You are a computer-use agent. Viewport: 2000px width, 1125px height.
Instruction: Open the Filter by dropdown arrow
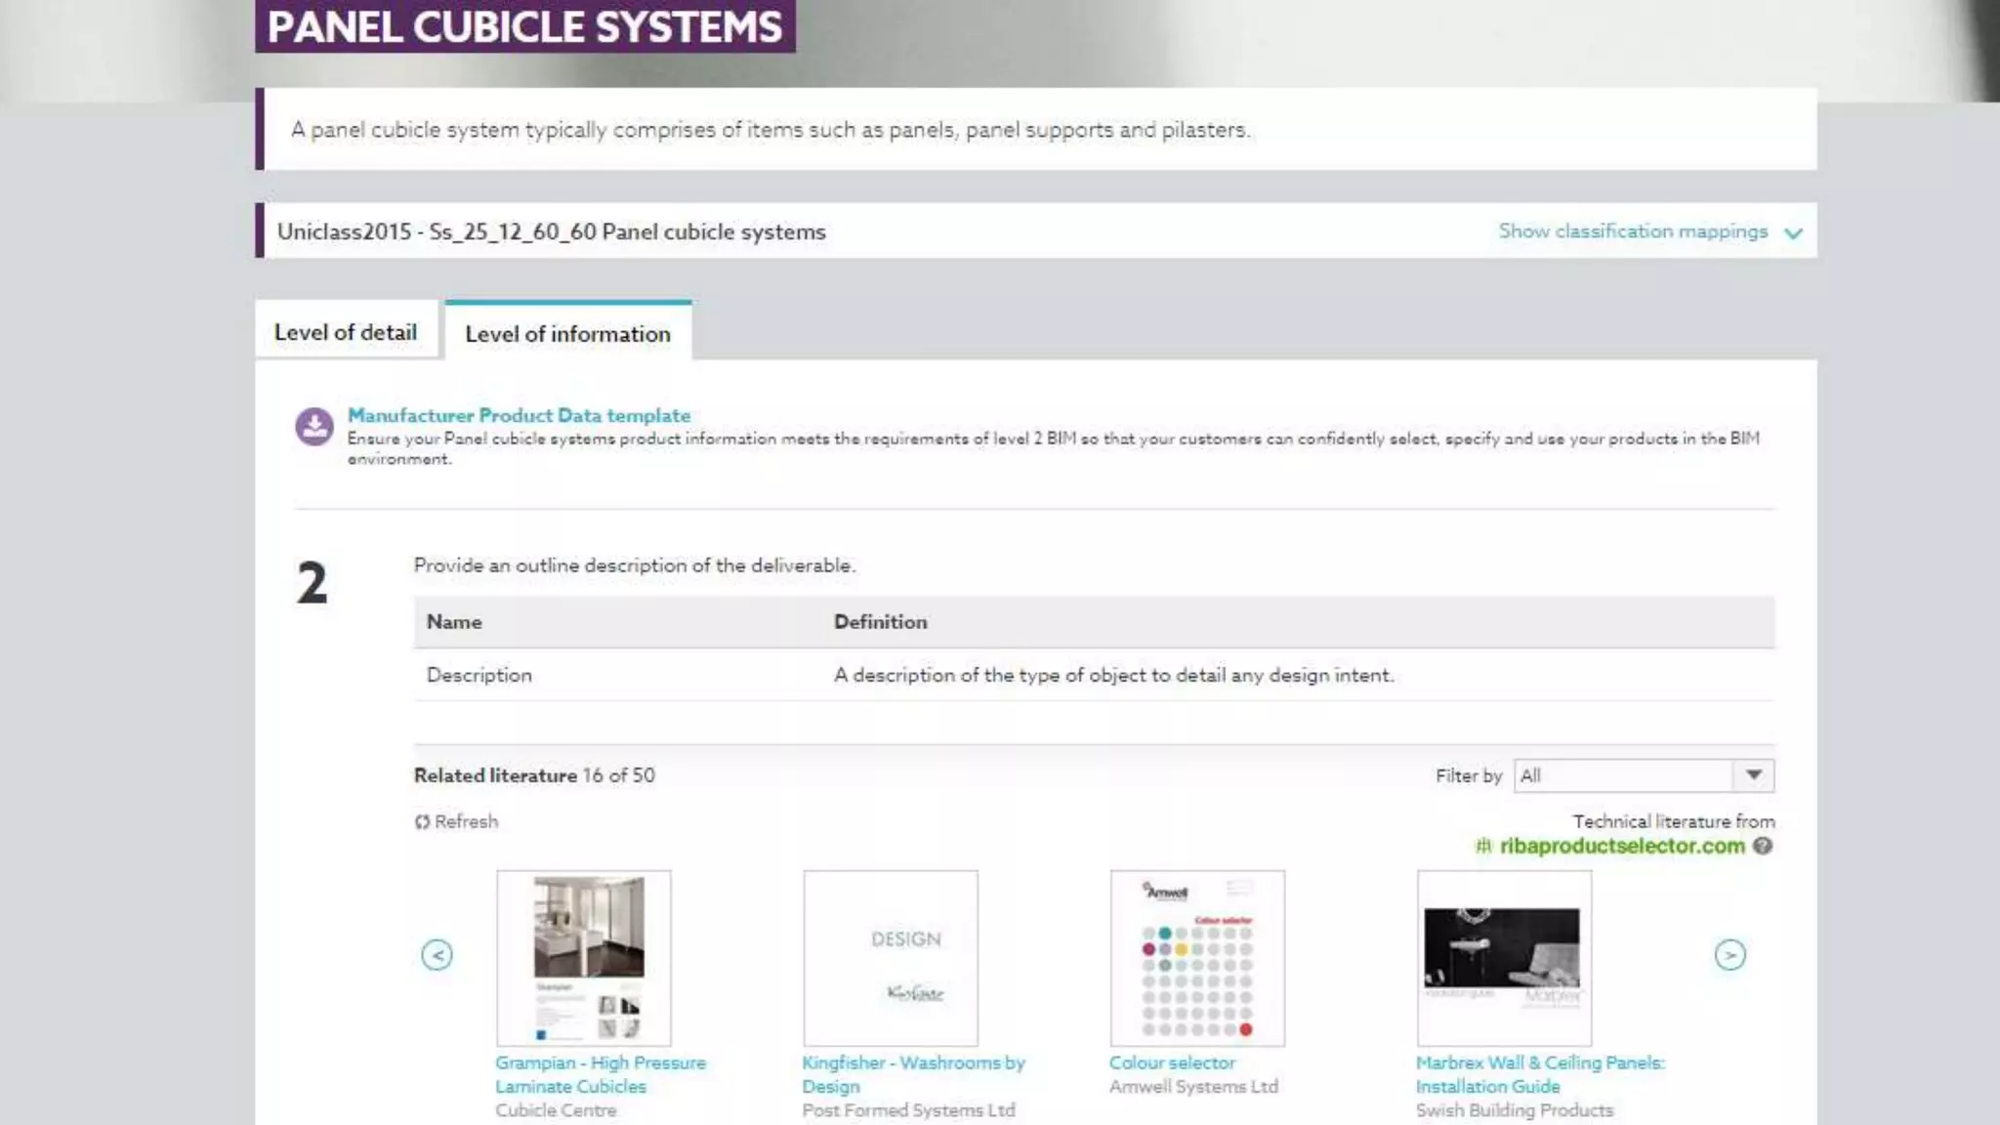1754,775
